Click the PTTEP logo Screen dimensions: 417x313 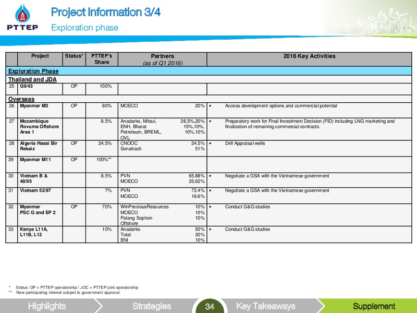tap(22, 17)
